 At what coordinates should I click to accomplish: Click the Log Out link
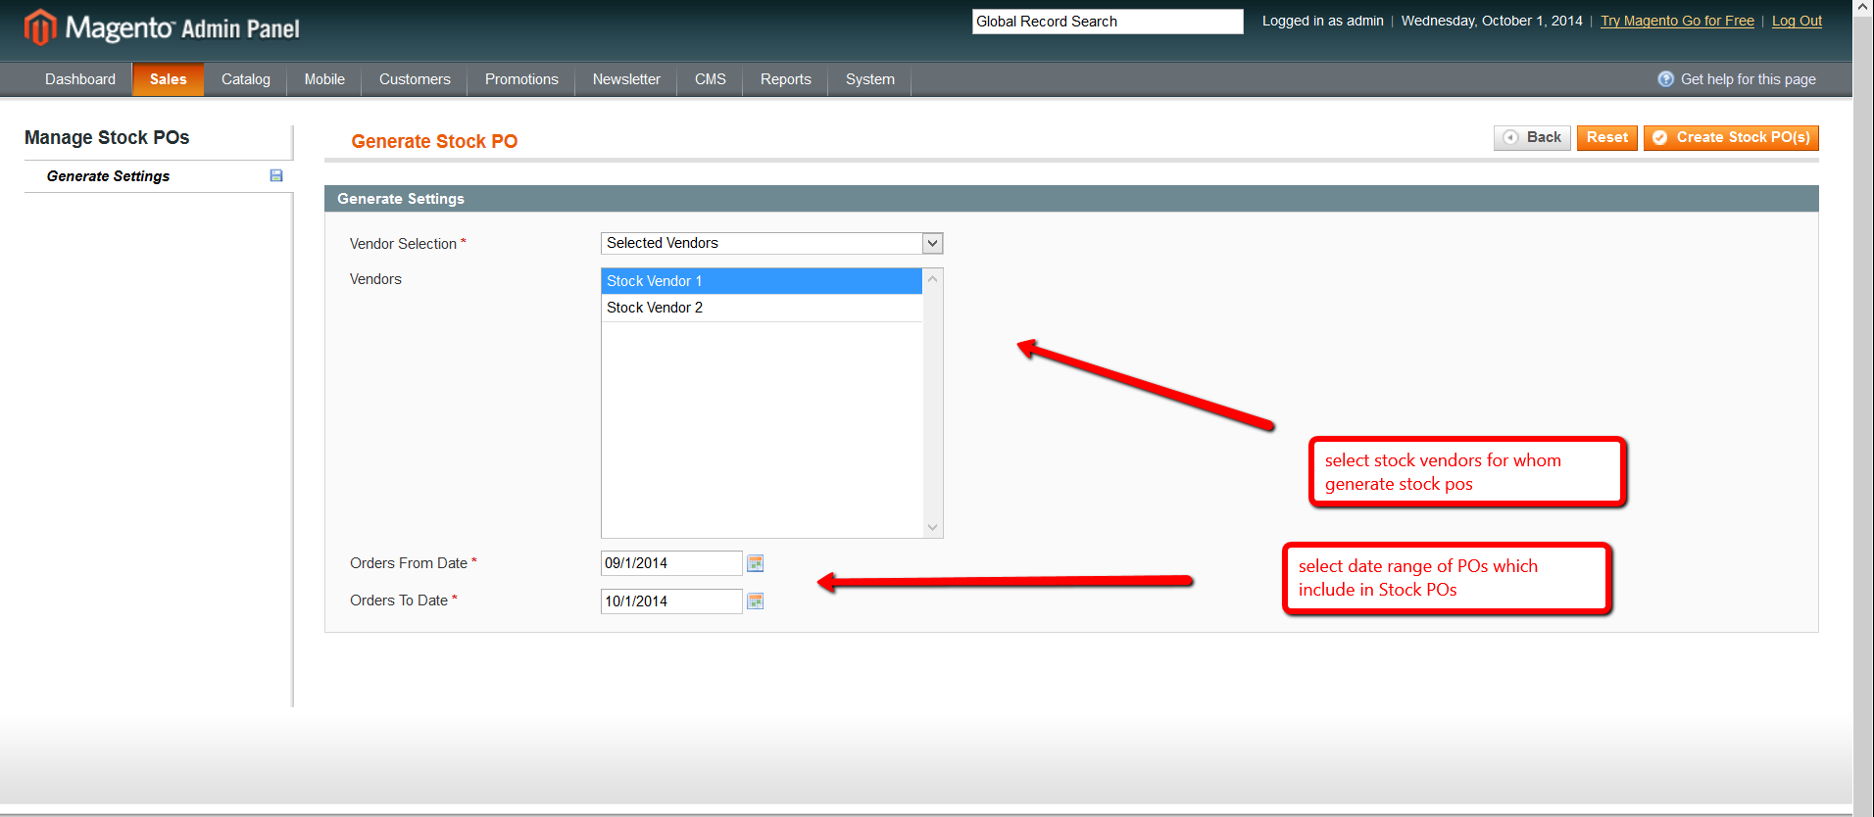pyautogui.click(x=1797, y=21)
